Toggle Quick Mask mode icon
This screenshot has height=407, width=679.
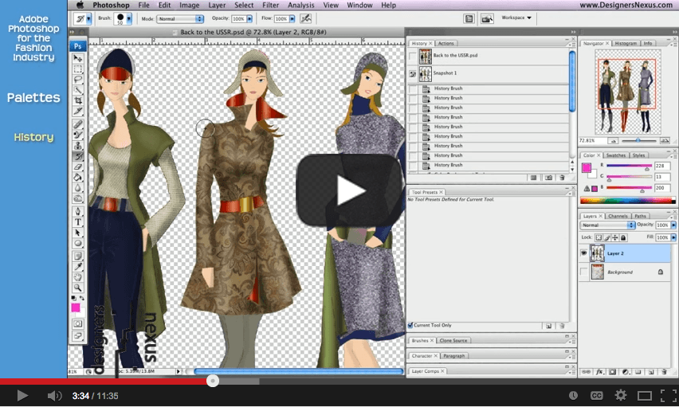pos(78,324)
